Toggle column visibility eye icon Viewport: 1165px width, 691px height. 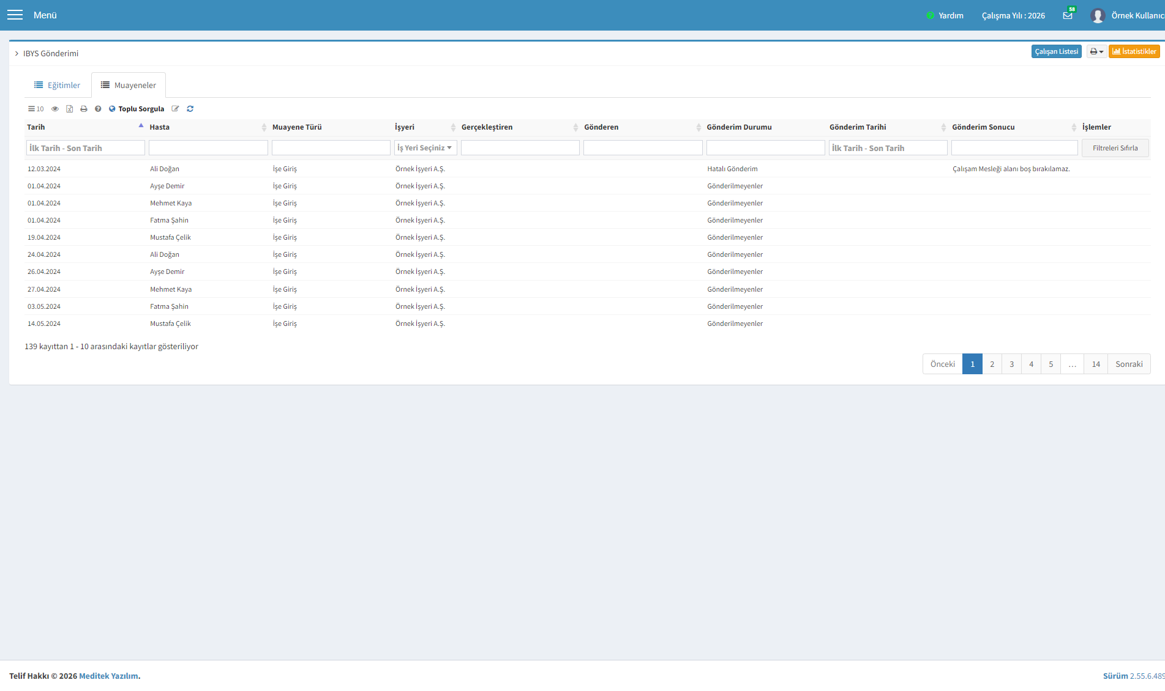point(55,109)
